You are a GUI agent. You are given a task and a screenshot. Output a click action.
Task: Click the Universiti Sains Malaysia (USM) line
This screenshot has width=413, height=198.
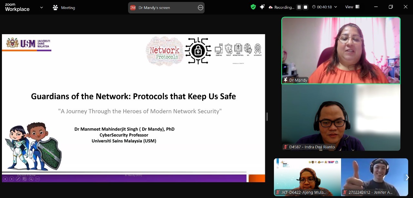pos(124,141)
